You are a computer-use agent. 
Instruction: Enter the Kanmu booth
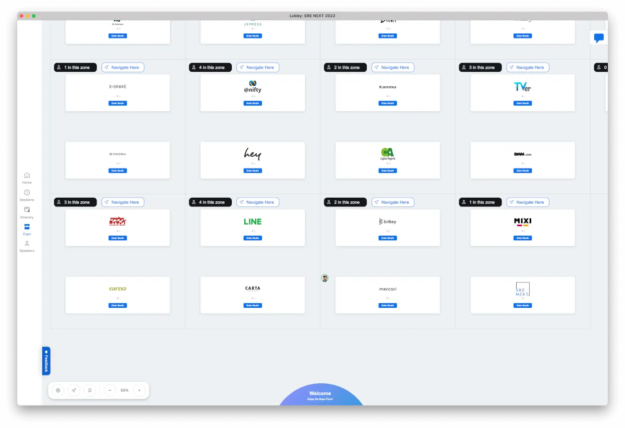(387, 103)
